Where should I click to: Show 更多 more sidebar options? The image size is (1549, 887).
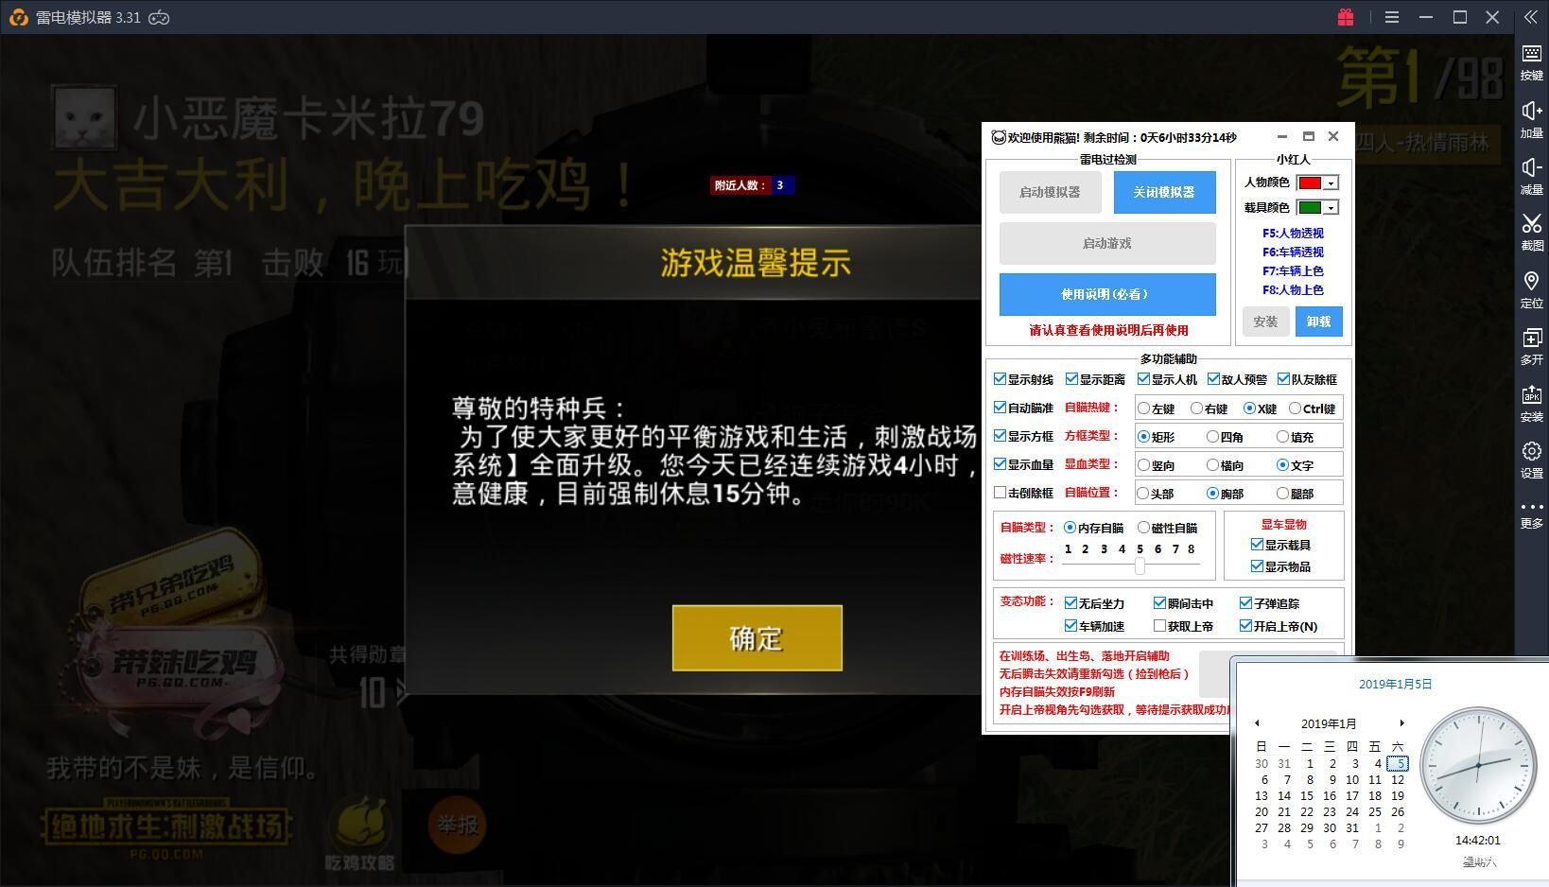click(1532, 514)
